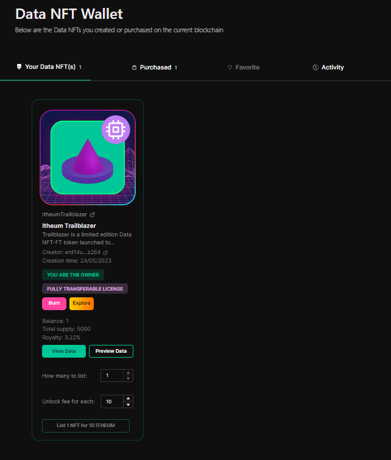Viewport: 391px width, 460px height.
Task: Click the purple chip badge on the NFT image
Action: click(x=116, y=129)
